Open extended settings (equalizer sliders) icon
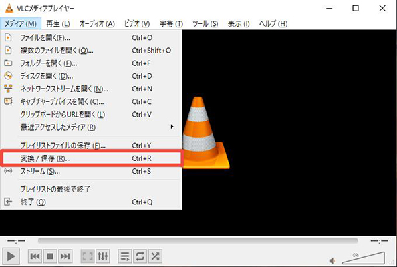The height and width of the screenshot is (267, 397). [x=102, y=256]
